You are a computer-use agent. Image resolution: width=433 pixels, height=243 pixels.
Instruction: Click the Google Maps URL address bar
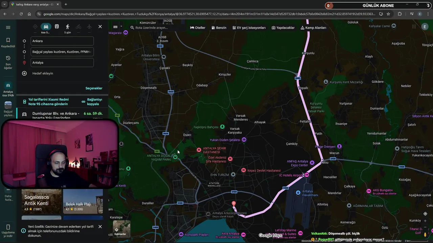click(x=209, y=14)
